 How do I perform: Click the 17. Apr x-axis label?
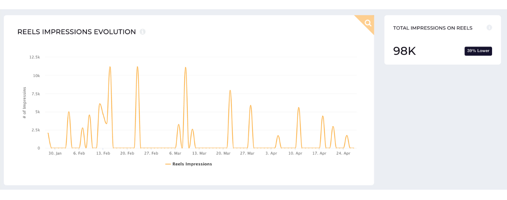point(319,154)
